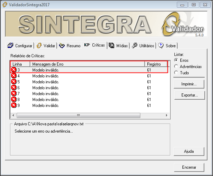Click the red error icon on line 4
This screenshot has width=213, height=176.
[x=14, y=76]
